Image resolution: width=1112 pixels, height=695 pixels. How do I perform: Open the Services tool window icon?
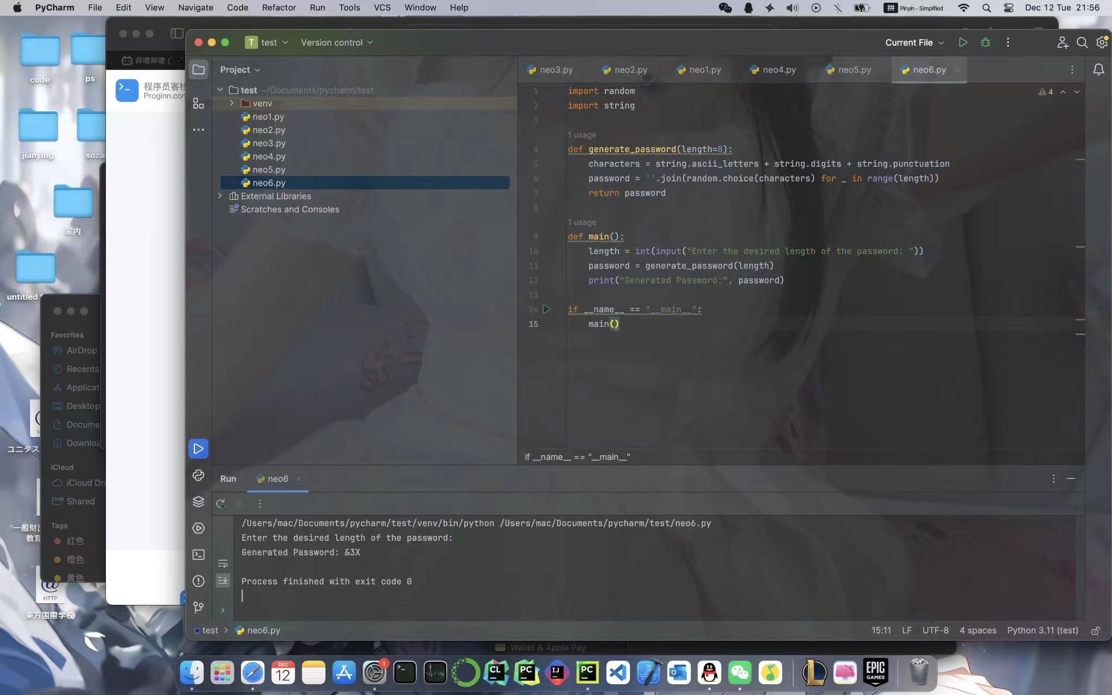coord(199,528)
